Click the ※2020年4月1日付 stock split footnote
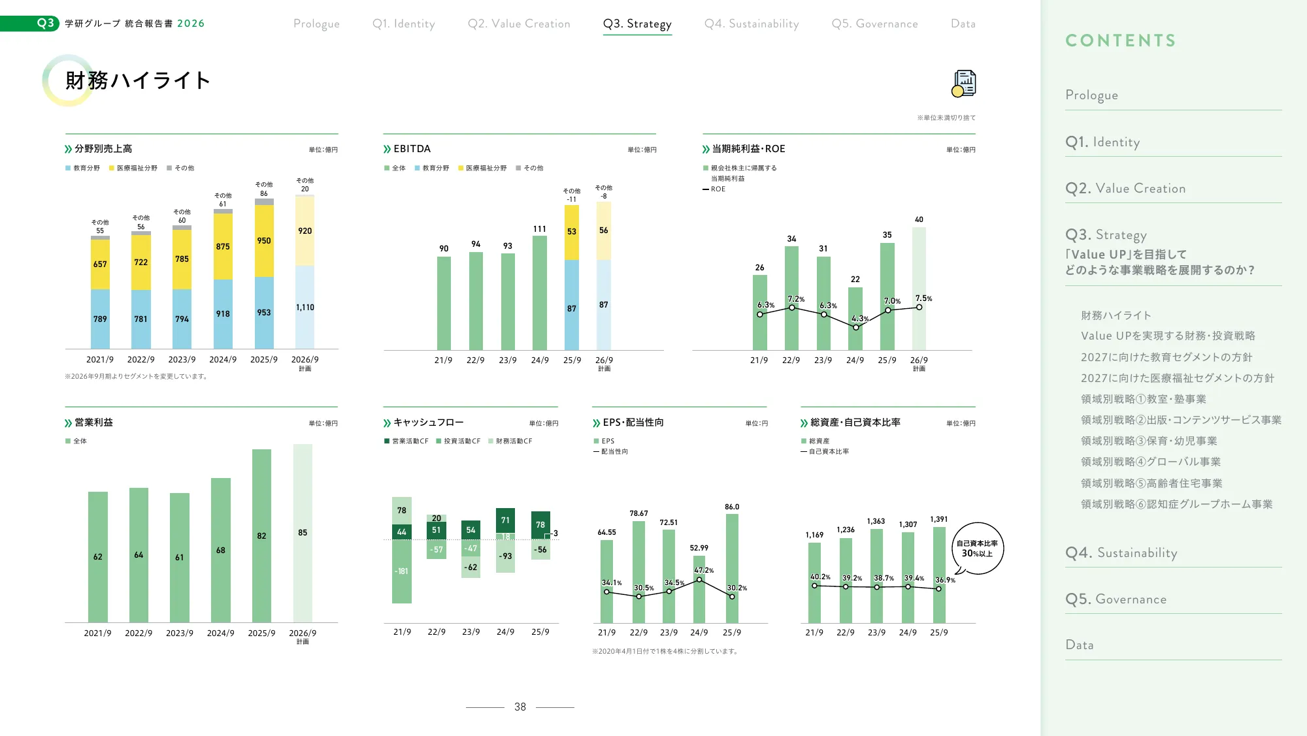This screenshot has height=736, width=1307. pos(665,652)
